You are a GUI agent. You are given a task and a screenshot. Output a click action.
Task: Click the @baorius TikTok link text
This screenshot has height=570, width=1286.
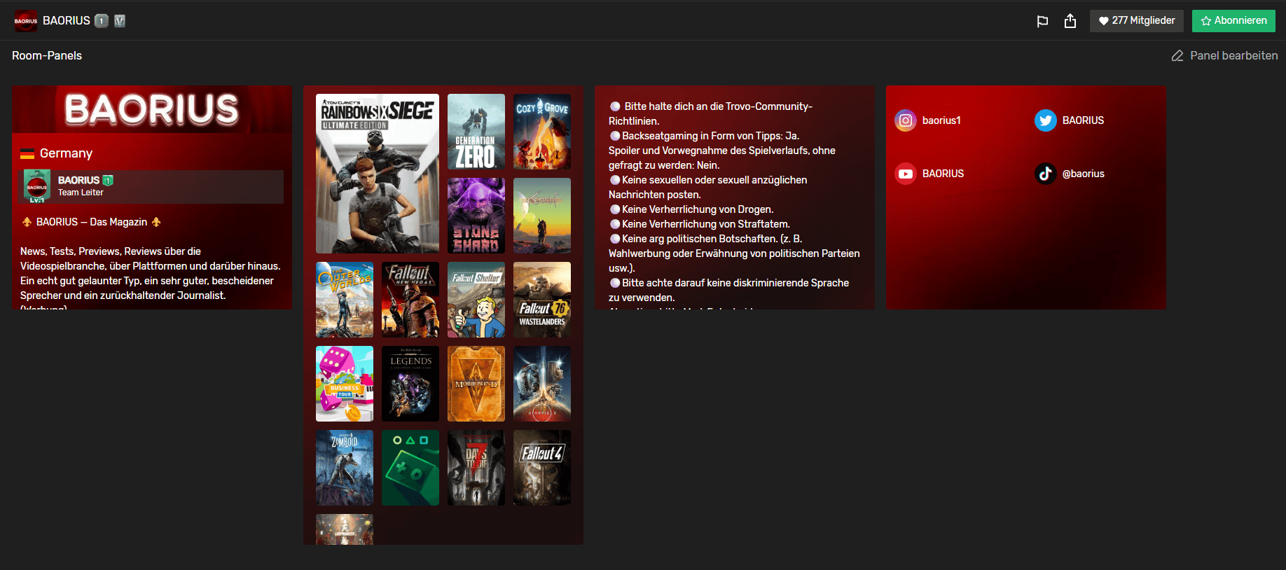(x=1083, y=174)
